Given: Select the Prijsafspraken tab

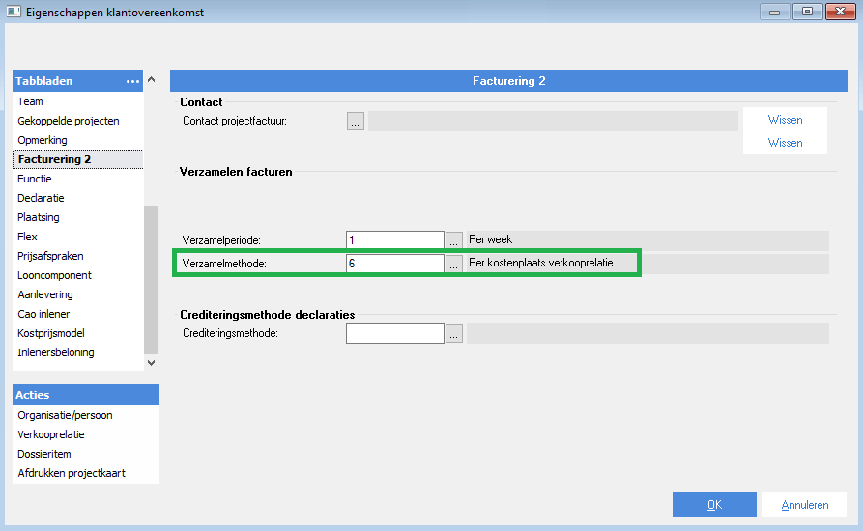Looking at the screenshot, I should tap(50, 256).
